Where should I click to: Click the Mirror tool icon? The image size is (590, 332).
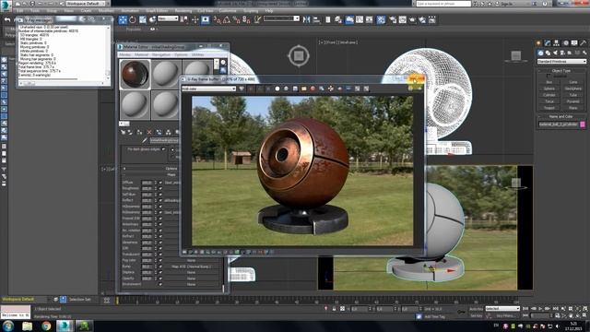[x=306, y=19]
